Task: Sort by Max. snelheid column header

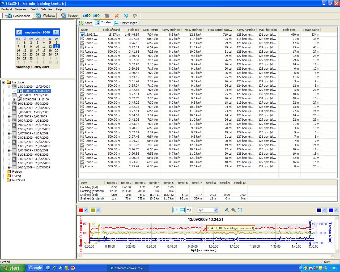Action: [x=193, y=30]
